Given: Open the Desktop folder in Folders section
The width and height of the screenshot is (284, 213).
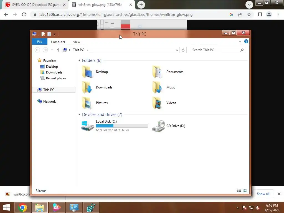Looking at the screenshot, I should click(87, 72).
